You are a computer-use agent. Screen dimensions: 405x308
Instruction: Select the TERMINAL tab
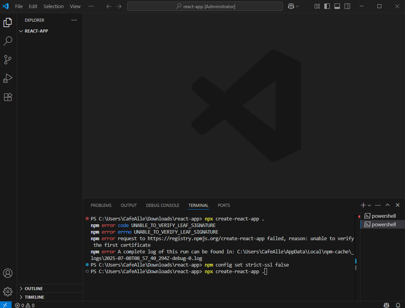coord(198,205)
